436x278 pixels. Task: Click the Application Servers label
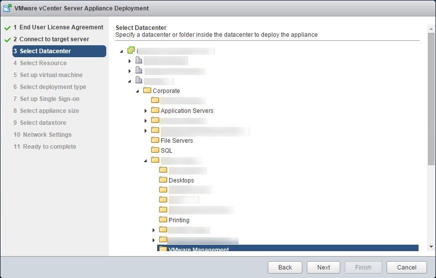point(187,111)
